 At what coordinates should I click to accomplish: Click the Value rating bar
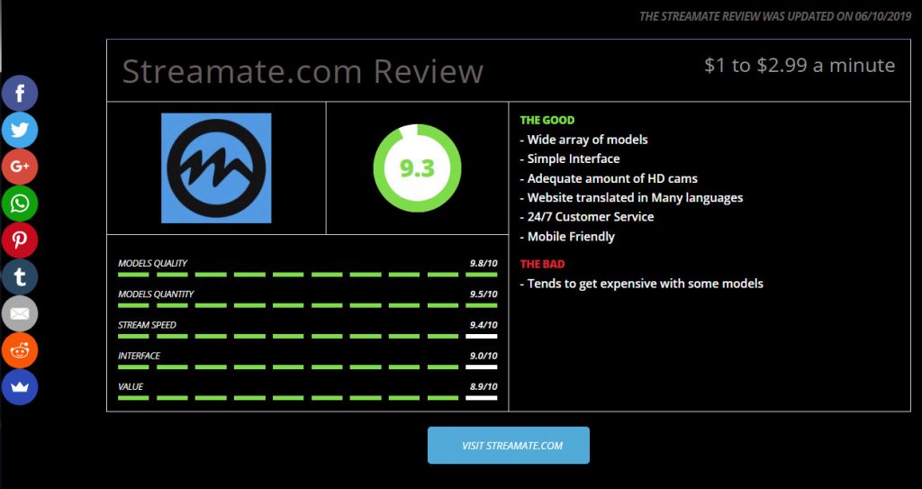[x=307, y=397]
